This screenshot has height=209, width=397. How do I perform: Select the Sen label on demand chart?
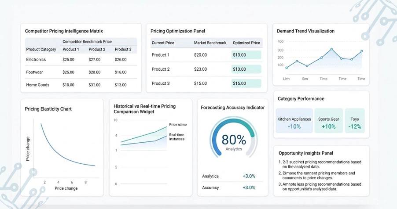tap(305, 79)
